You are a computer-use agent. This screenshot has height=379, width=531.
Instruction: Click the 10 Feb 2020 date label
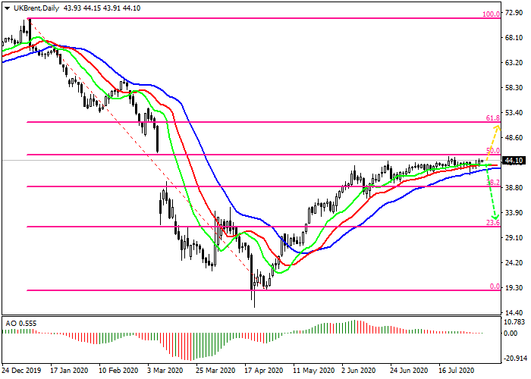pos(118,371)
